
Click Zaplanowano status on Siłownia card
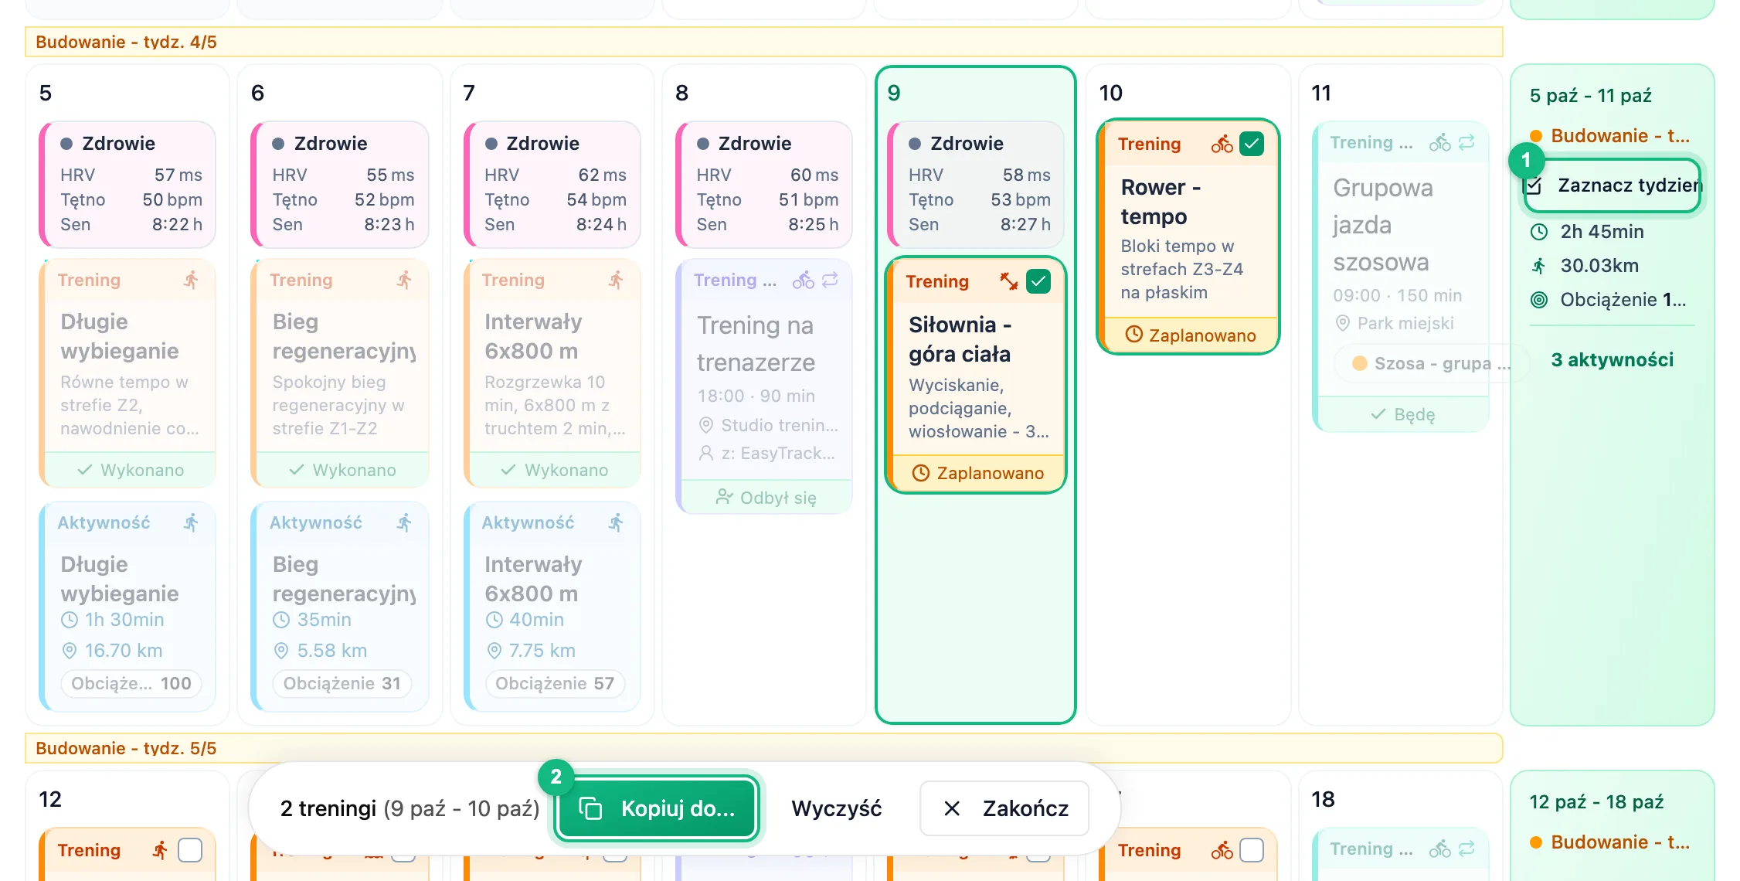[977, 473]
